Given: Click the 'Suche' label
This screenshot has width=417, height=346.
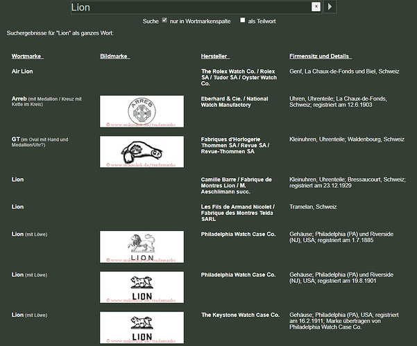Looking at the screenshot, I should click(151, 21).
